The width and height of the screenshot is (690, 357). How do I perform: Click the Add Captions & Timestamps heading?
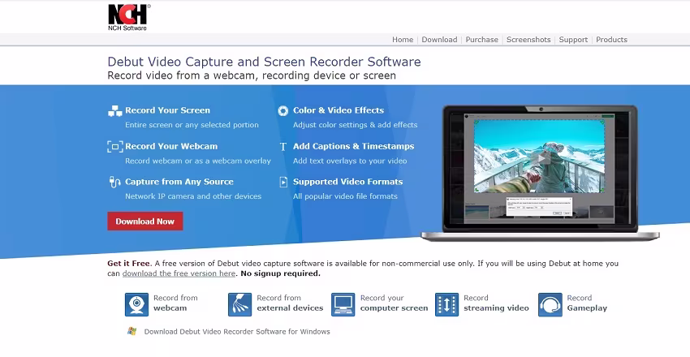[x=353, y=146]
